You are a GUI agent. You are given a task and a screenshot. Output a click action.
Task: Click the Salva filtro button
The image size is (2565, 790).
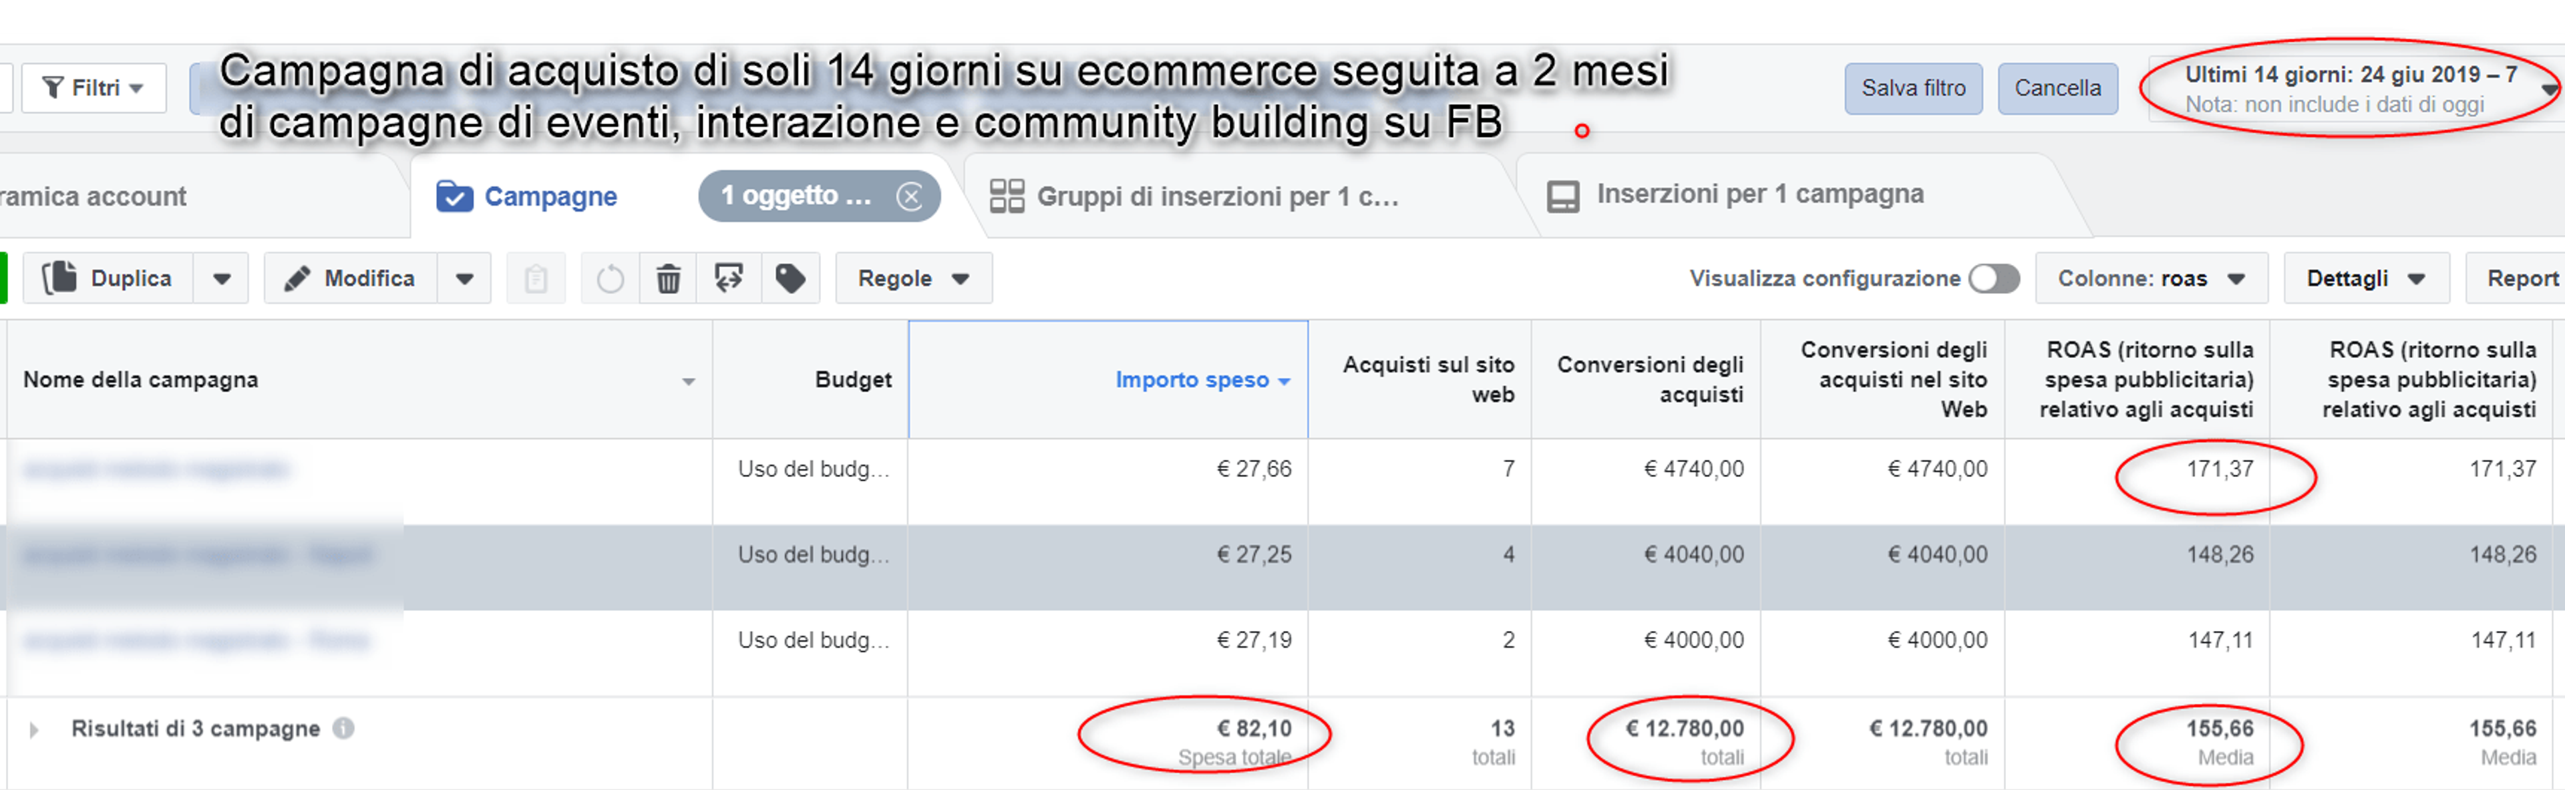coord(1913,89)
